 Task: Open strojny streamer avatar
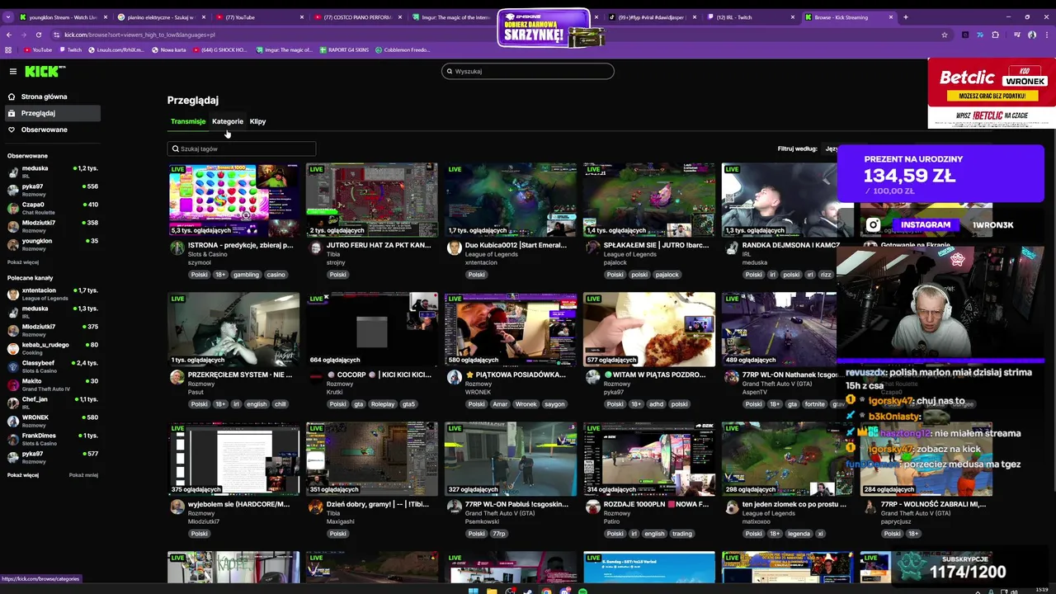click(x=315, y=248)
